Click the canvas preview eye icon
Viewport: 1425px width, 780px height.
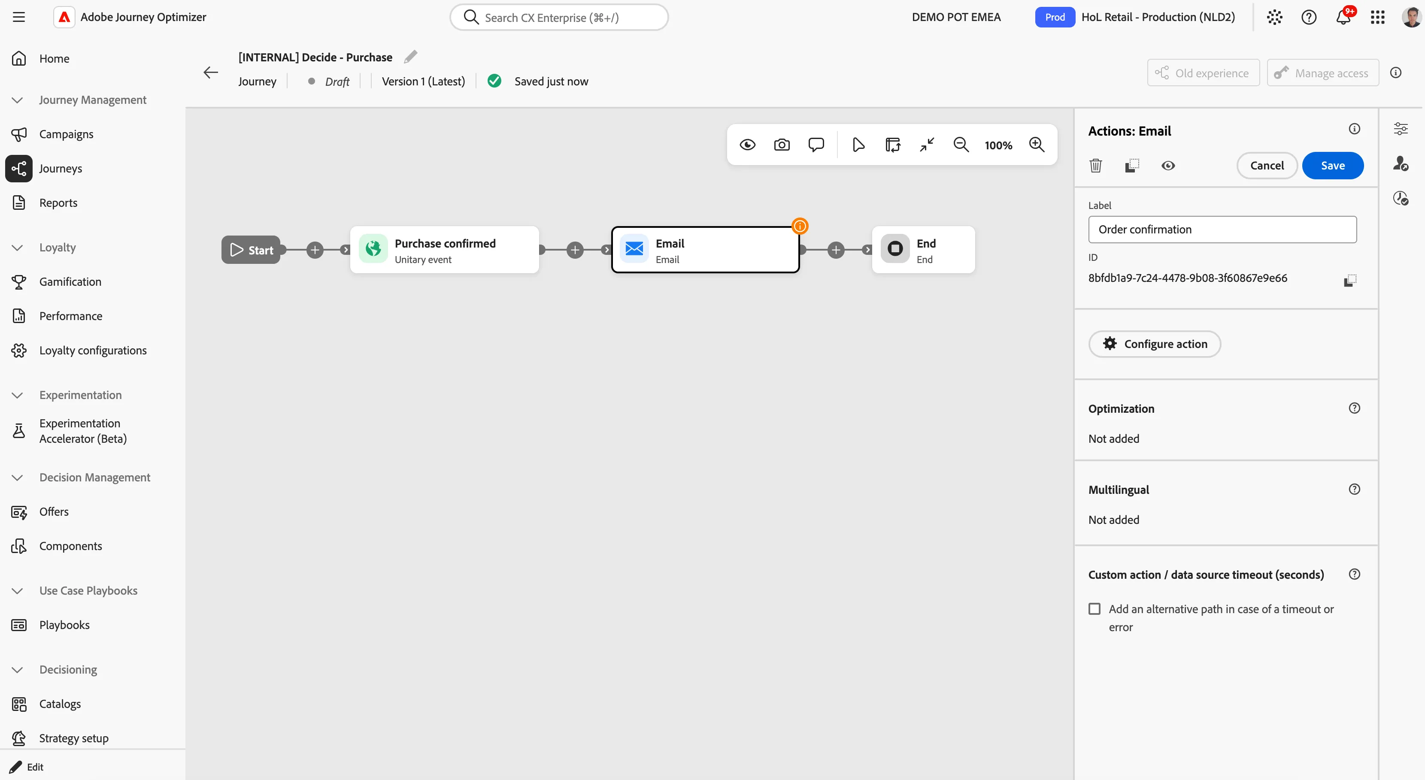click(747, 145)
